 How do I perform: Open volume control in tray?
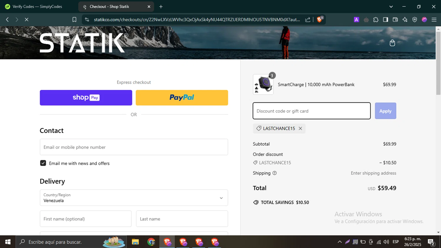[x=386, y=242]
